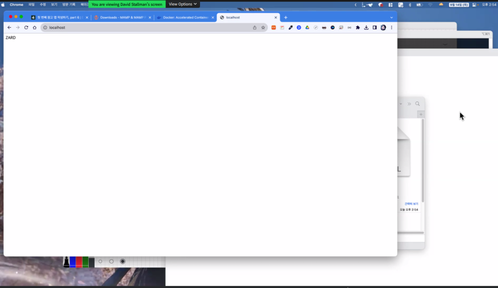Image resolution: width=498 pixels, height=288 pixels.
Task: Open the Chrome profile avatar
Action: pyautogui.click(x=384, y=28)
